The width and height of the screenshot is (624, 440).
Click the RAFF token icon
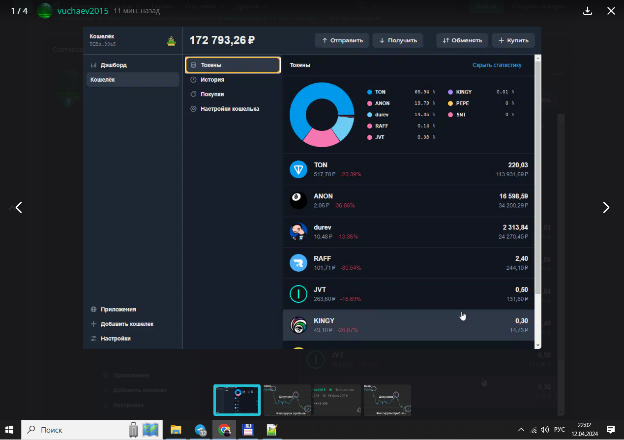[x=298, y=263]
